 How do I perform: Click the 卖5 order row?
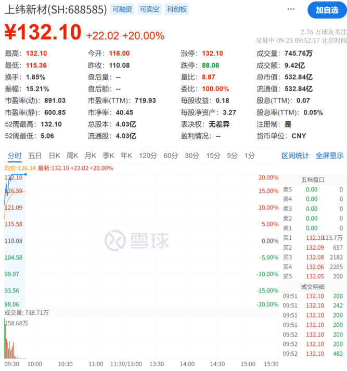313,189
